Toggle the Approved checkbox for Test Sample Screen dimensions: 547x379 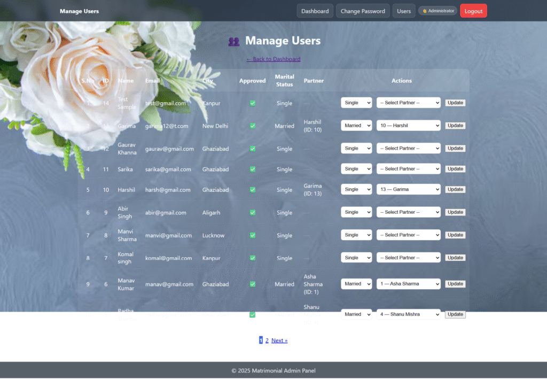(x=252, y=103)
